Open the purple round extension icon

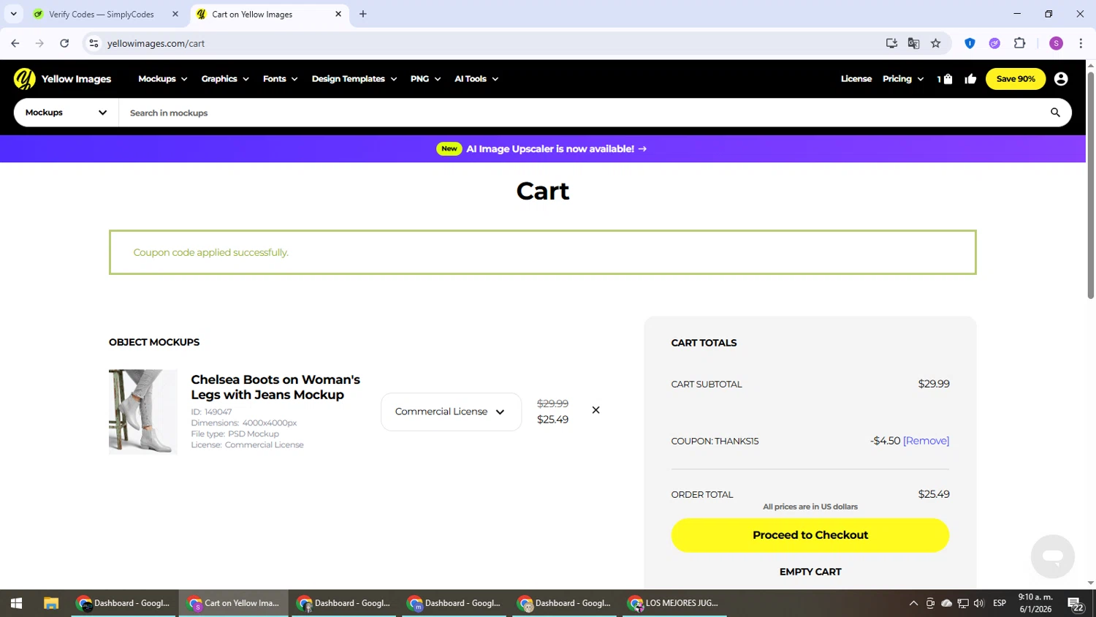(994, 43)
